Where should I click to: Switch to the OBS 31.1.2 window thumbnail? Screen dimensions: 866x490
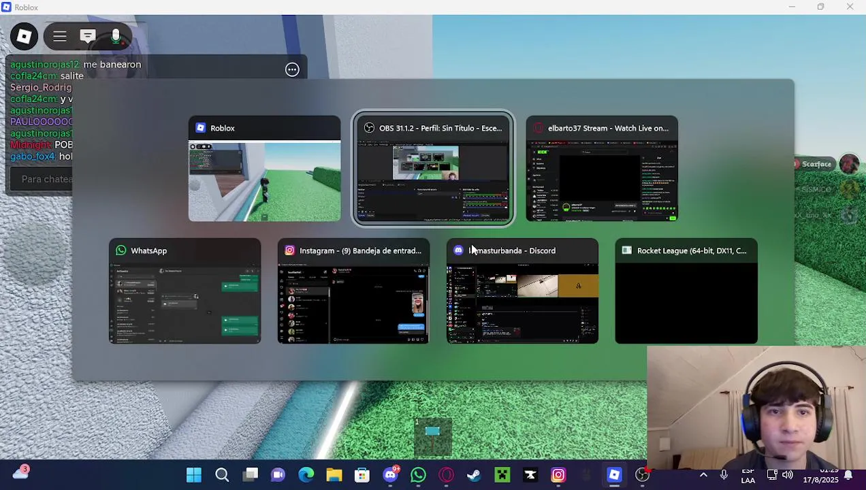point(433,169)
